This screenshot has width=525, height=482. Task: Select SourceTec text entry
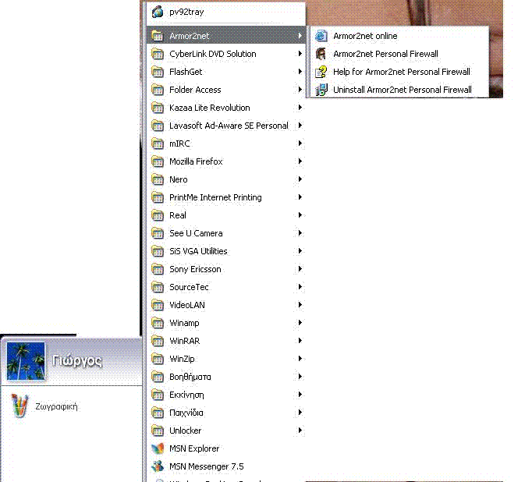189,287
